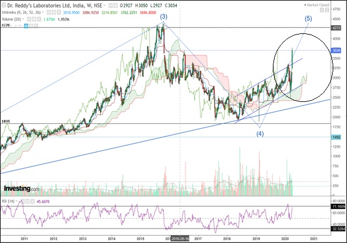Screen dimensions: 347x243
Task: Open settings icon beside the symbol title
Action: (x=115, y=5)
